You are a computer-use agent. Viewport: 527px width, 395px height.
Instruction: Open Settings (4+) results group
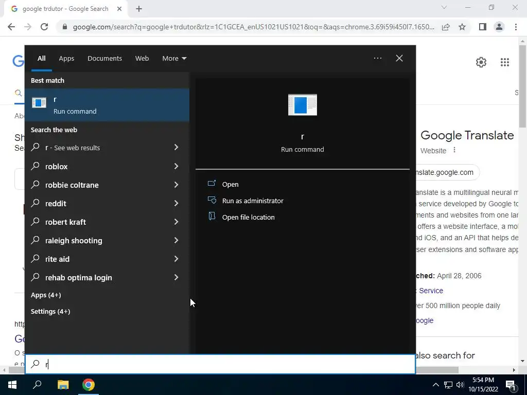pos(50,311)
